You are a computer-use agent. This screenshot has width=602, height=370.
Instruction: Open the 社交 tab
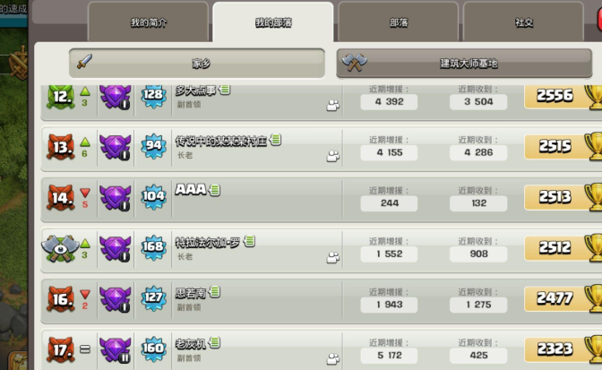click(x=524, y=22)
